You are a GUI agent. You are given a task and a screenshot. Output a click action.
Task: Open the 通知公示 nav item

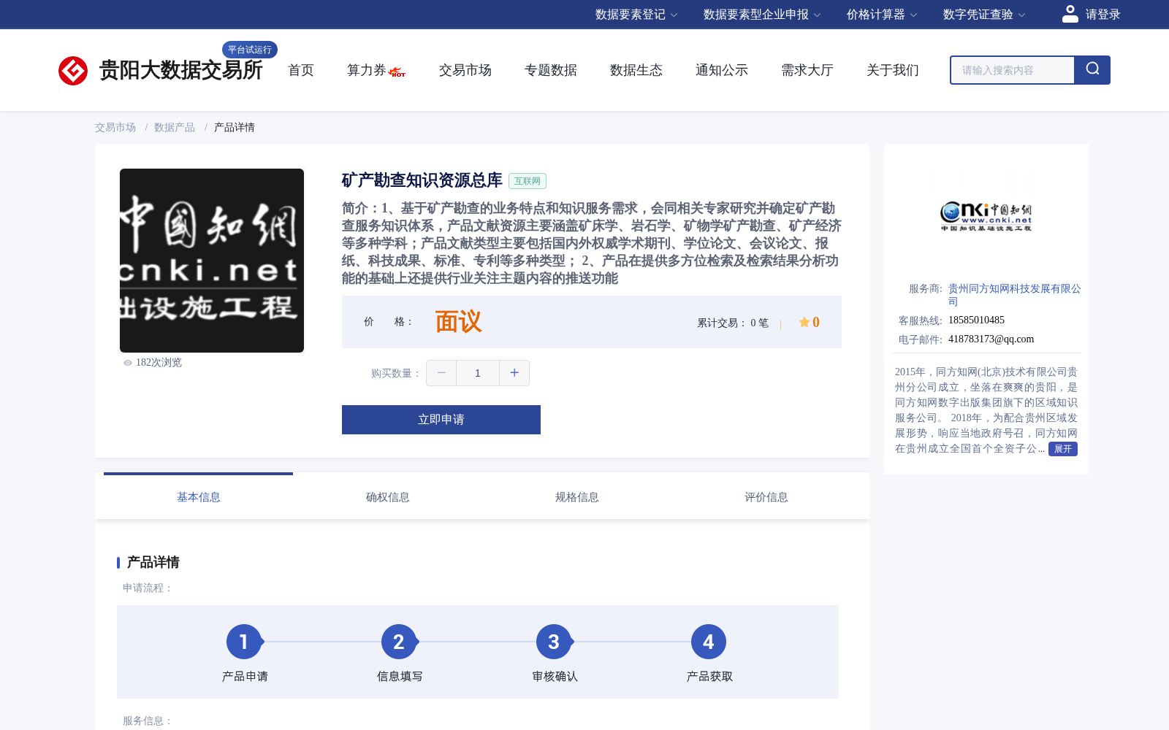coord(722,70)
